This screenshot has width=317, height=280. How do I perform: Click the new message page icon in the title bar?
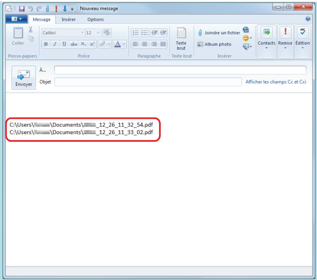point(9,9)
